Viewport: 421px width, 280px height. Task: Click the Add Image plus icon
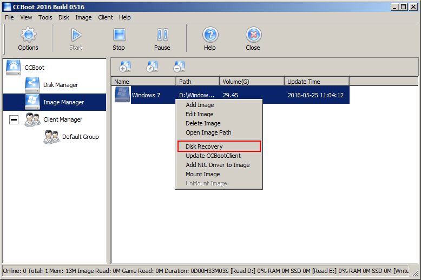point(125,66)
